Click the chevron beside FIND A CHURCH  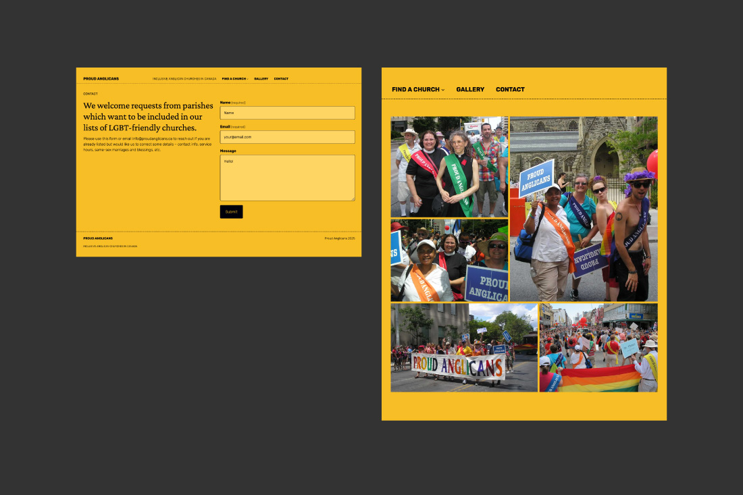[x=444, y=90]
